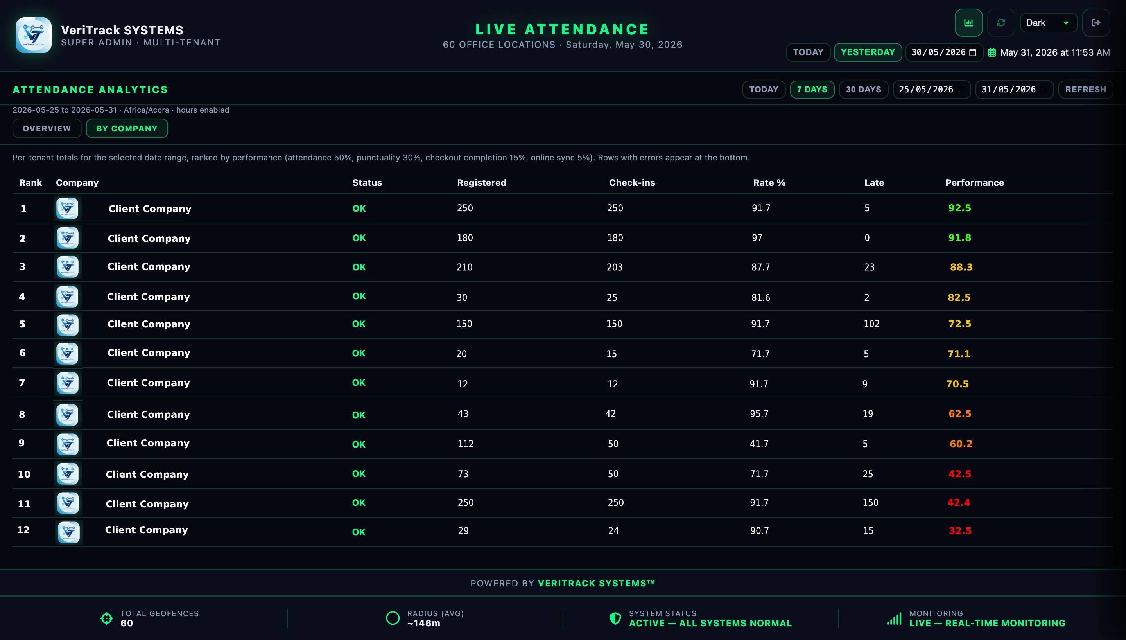This screenshot has height=640, width=1126.
Task: Click Check-ins value 203 in rank 3 row
Action: (614, 267)
